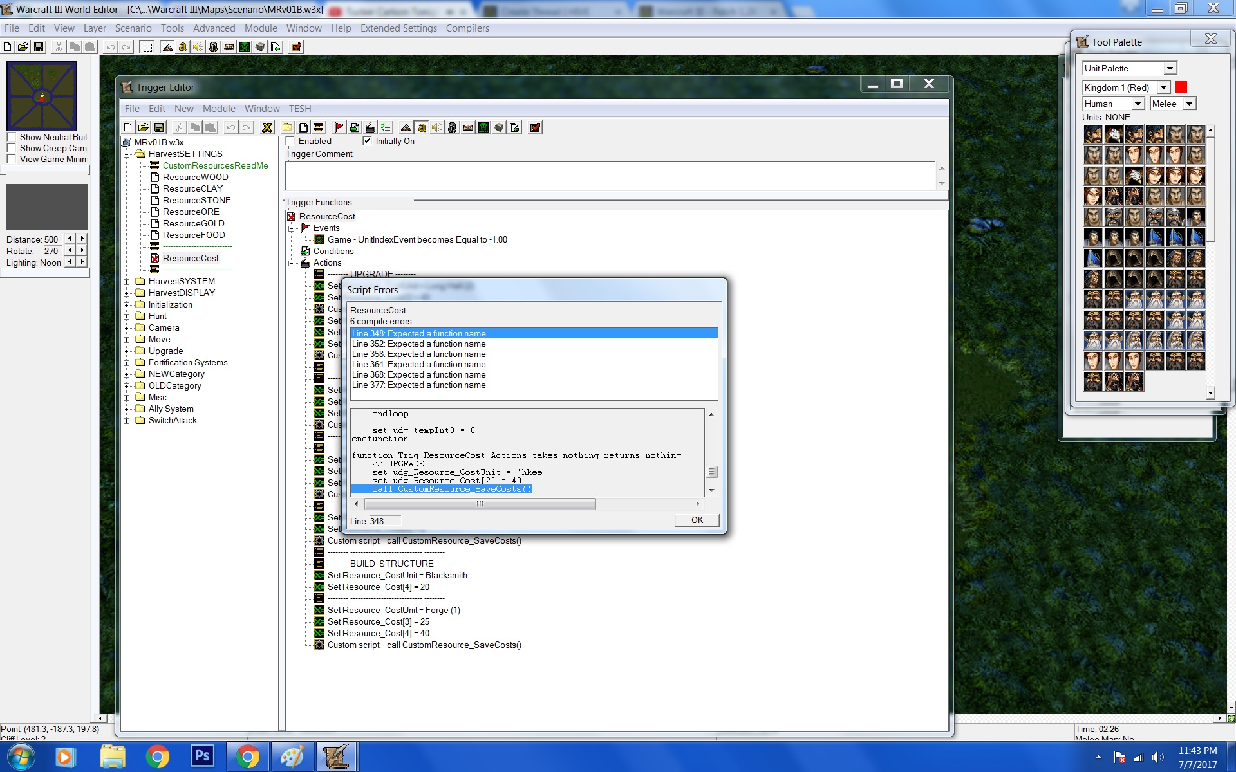The width and height of the screenshot is (1236, 772).
Task: Add a new trigger comment from toolbar
Action: click(319, 127)
